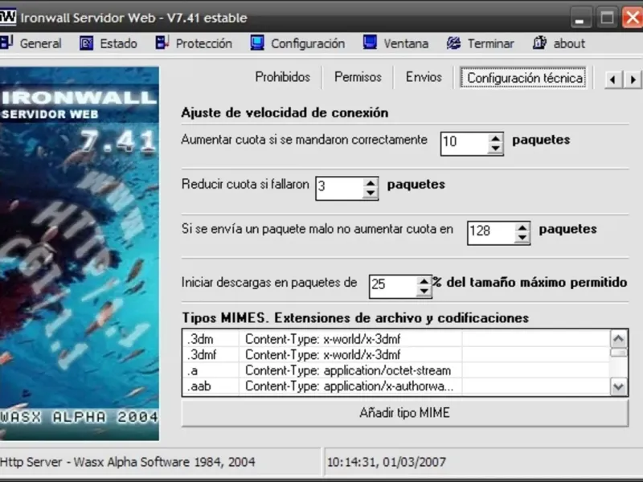Click the Añadir tipo MIME button
This screenshot has width=643, height=482.
405,413
